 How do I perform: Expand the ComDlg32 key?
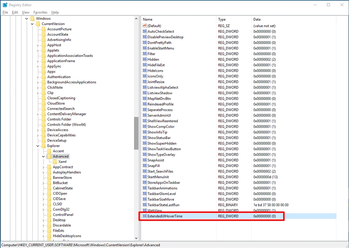[x=43, y=209]
